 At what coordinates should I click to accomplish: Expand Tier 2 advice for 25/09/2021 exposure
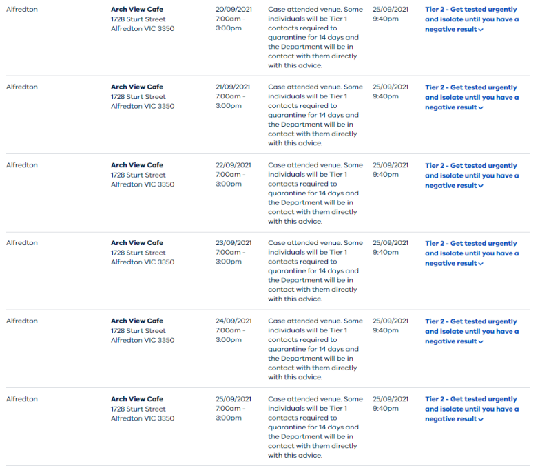[472, 409]
